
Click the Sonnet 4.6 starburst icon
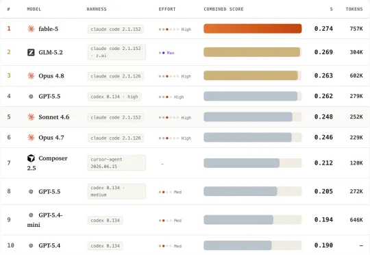tap(31, 117)
